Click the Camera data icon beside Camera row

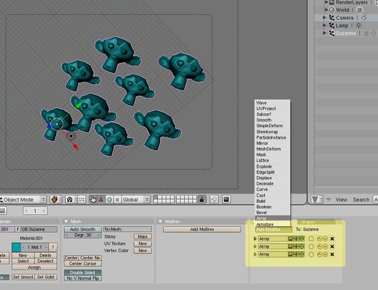[363, 18]
